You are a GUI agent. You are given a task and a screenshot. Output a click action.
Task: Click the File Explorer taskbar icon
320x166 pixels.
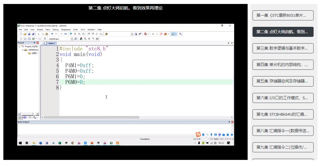34,143
